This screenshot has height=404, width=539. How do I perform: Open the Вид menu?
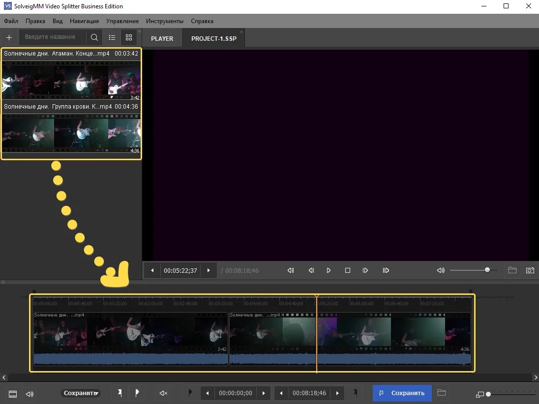58,21
